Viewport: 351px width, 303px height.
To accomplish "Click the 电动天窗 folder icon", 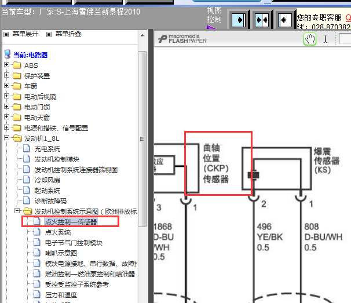I will tap(17, 118).
